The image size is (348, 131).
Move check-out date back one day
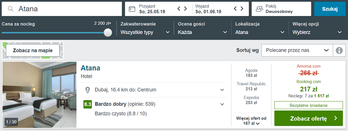pos(236,9)
